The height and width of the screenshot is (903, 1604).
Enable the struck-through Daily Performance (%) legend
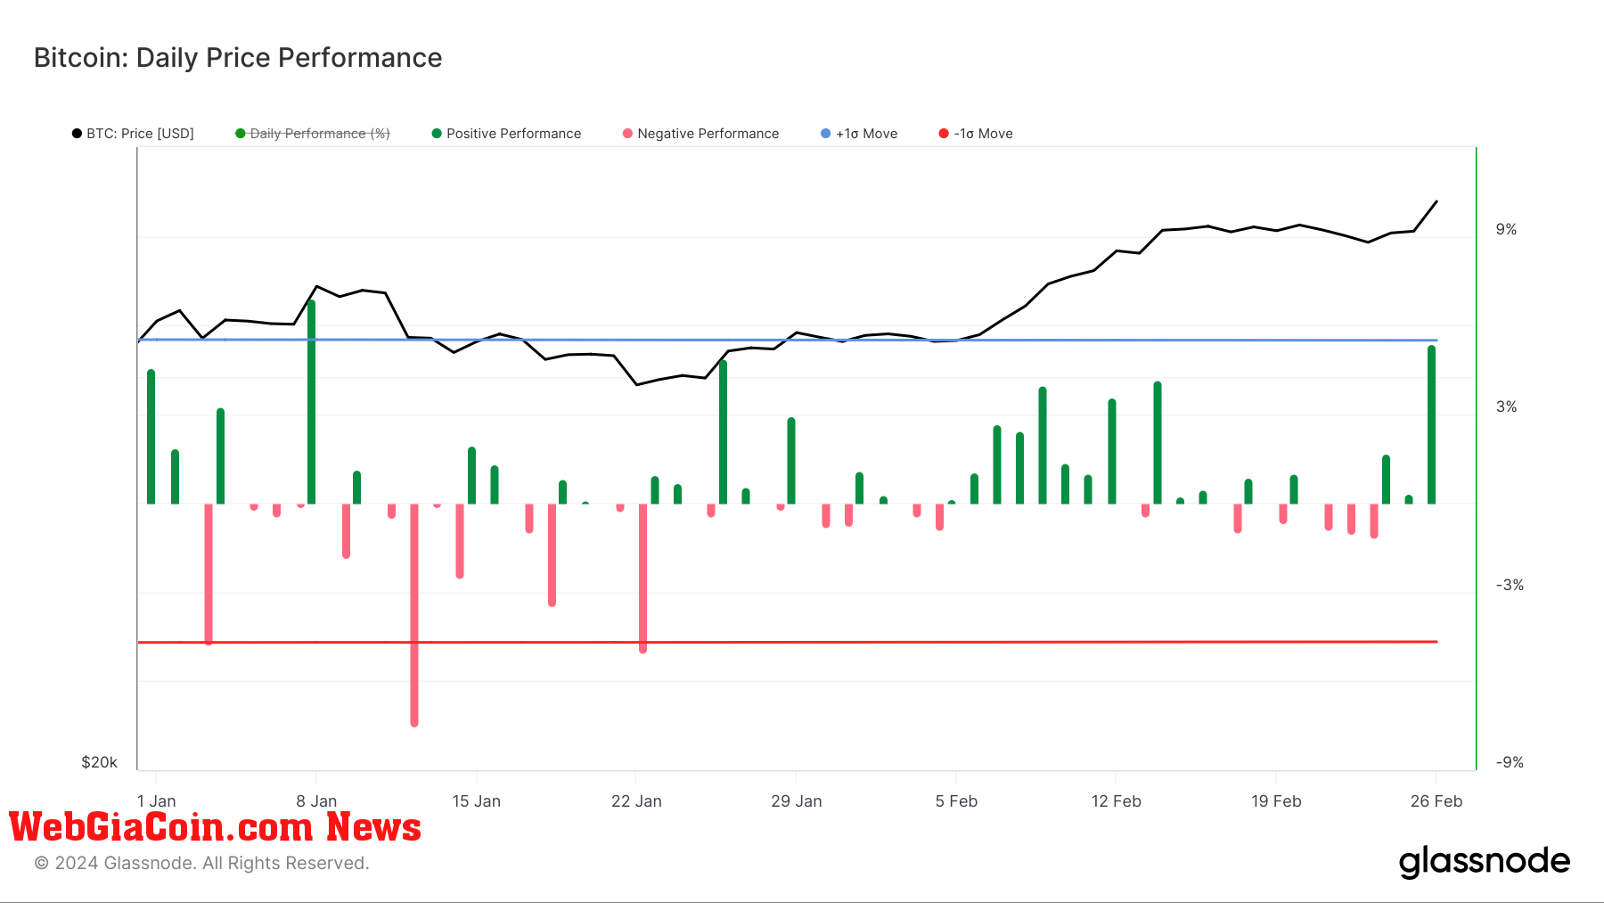(313, 134)
